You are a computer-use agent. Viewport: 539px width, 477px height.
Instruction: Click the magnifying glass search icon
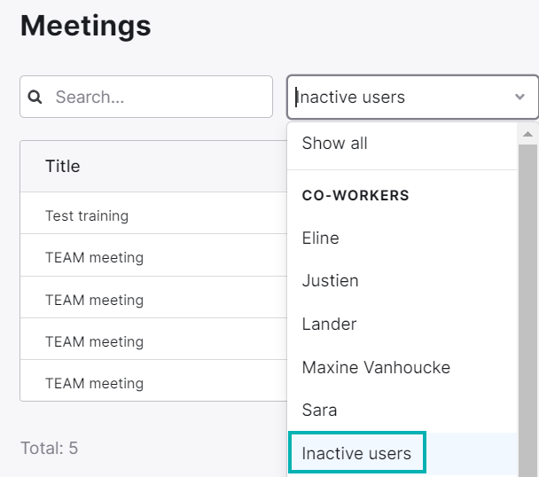pos(35,97)
